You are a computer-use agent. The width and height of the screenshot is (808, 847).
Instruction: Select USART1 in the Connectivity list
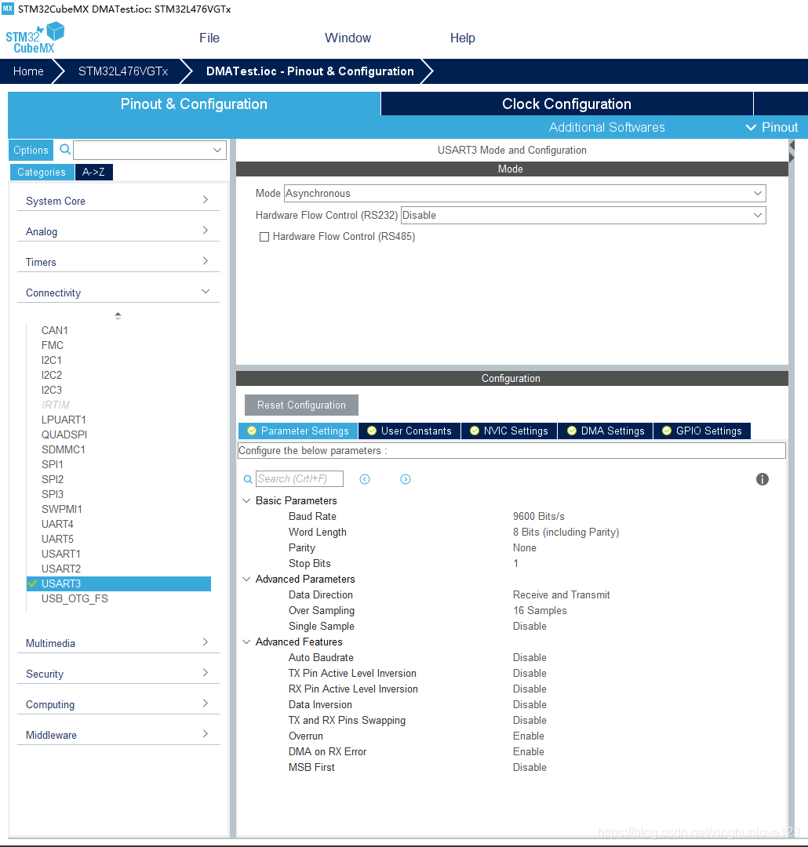61,554
